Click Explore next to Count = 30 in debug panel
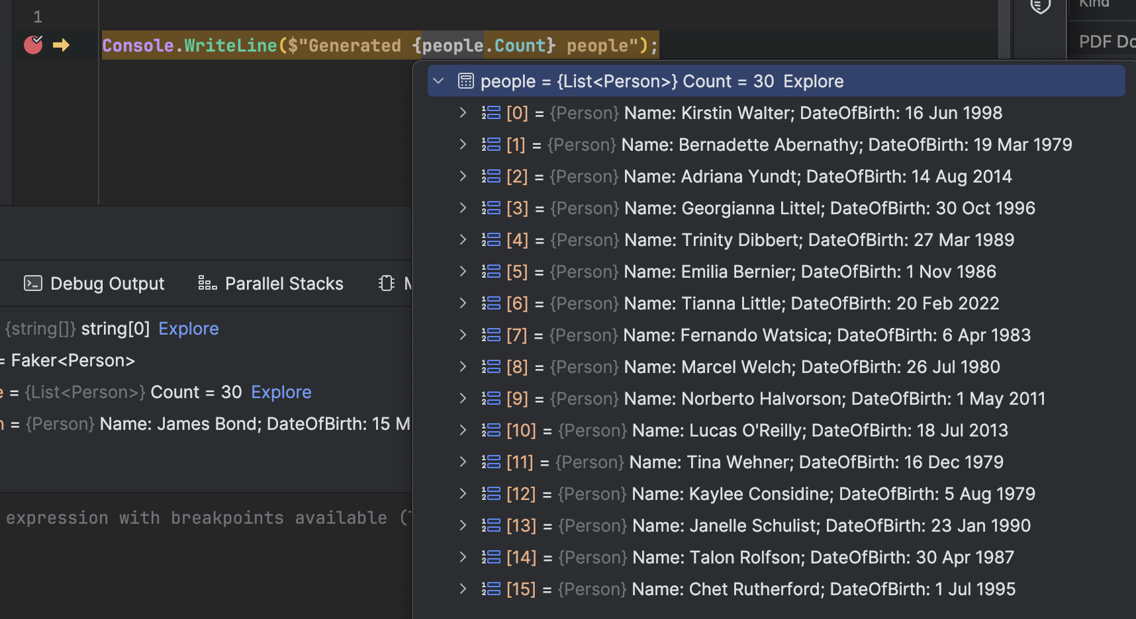The height and width of the screenshot is (619, 1136). click(281, 392)
